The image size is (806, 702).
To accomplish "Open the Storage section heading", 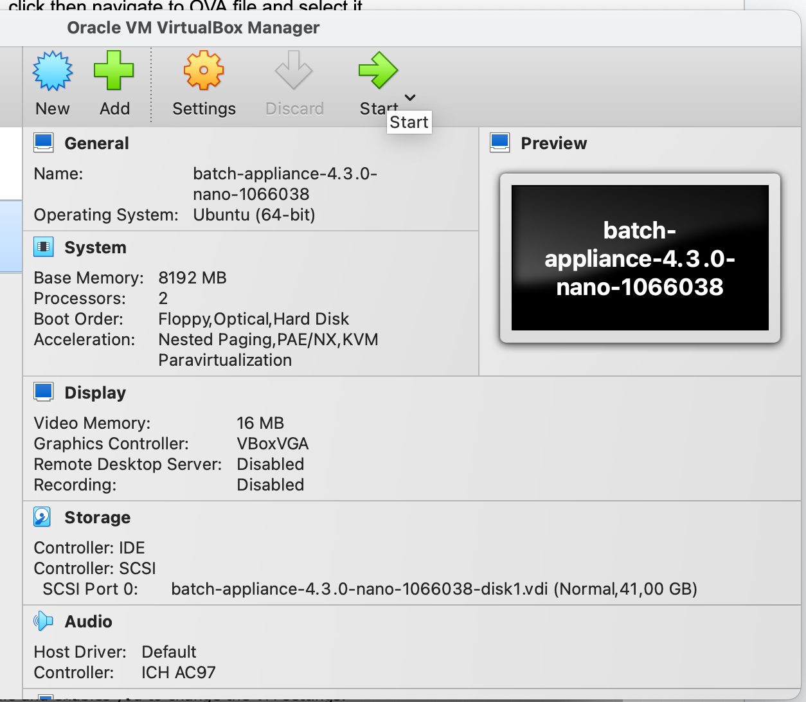I will click(x=98, y=517).
